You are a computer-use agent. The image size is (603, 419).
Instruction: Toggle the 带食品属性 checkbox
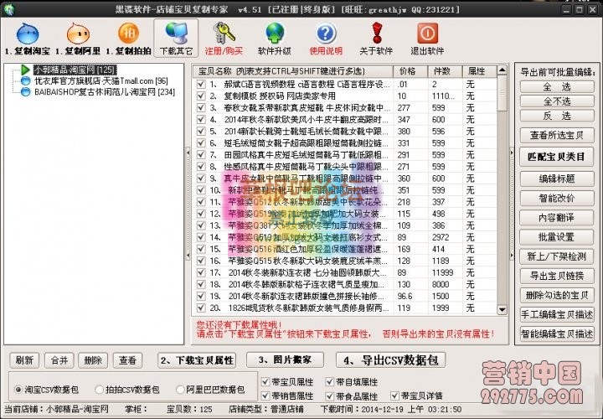[330, 396]
